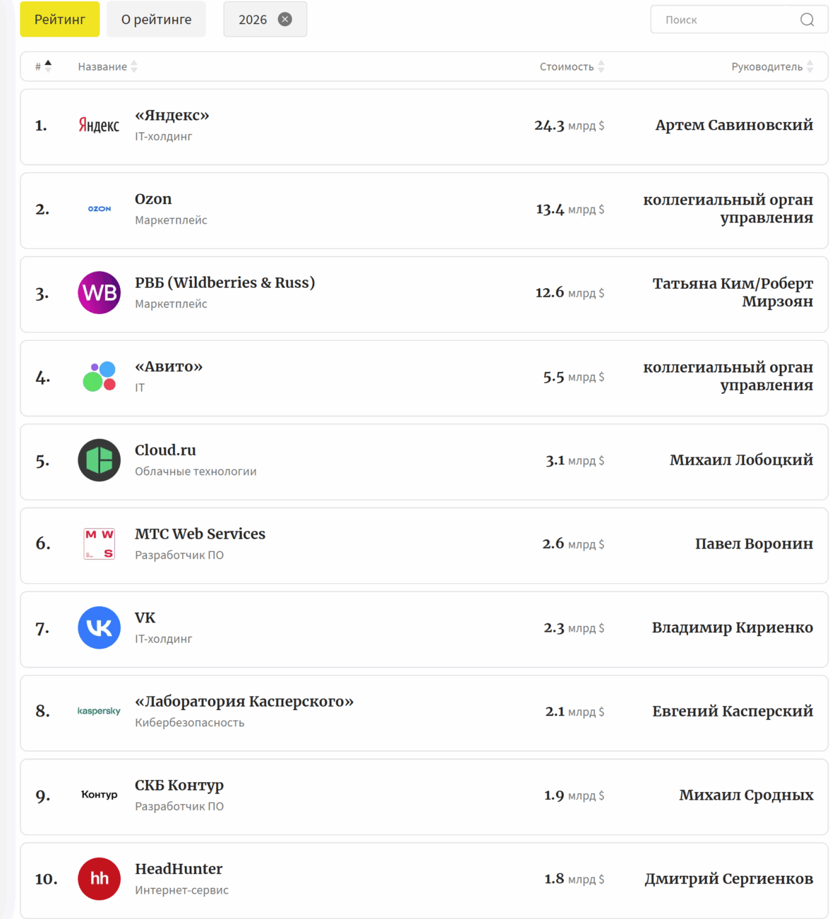830x919 pixels.
Task: Open the СКБ Контур company link
Action: point(179,785)
